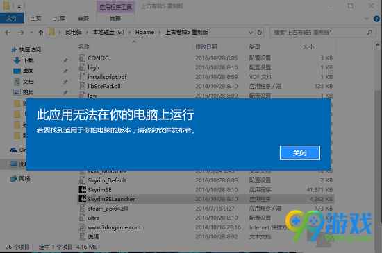Go back with the back arrow
Screen dimensions: 382x253
click(x=8, y=33)
